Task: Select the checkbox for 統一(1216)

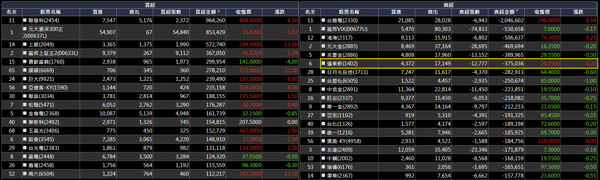Action: click(323, 133)
